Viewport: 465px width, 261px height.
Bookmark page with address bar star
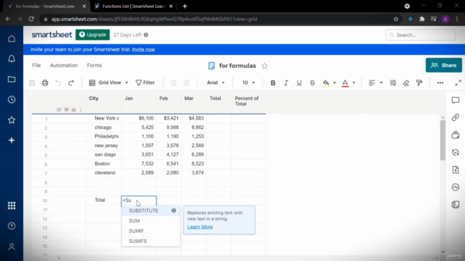[x=396, y=19]
